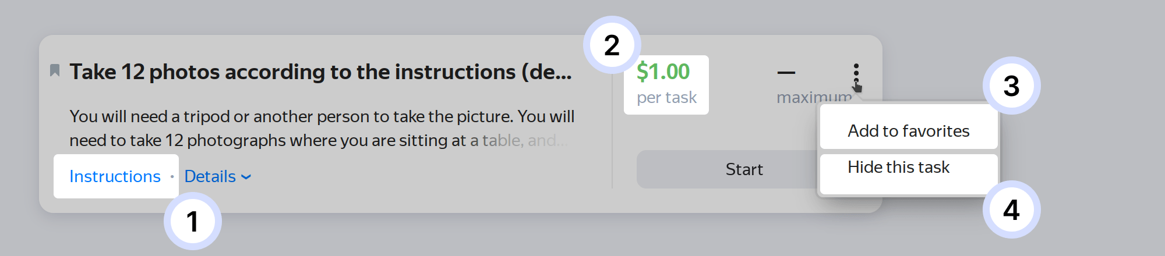Click the tripod task description text

click(x=322, y=128)
